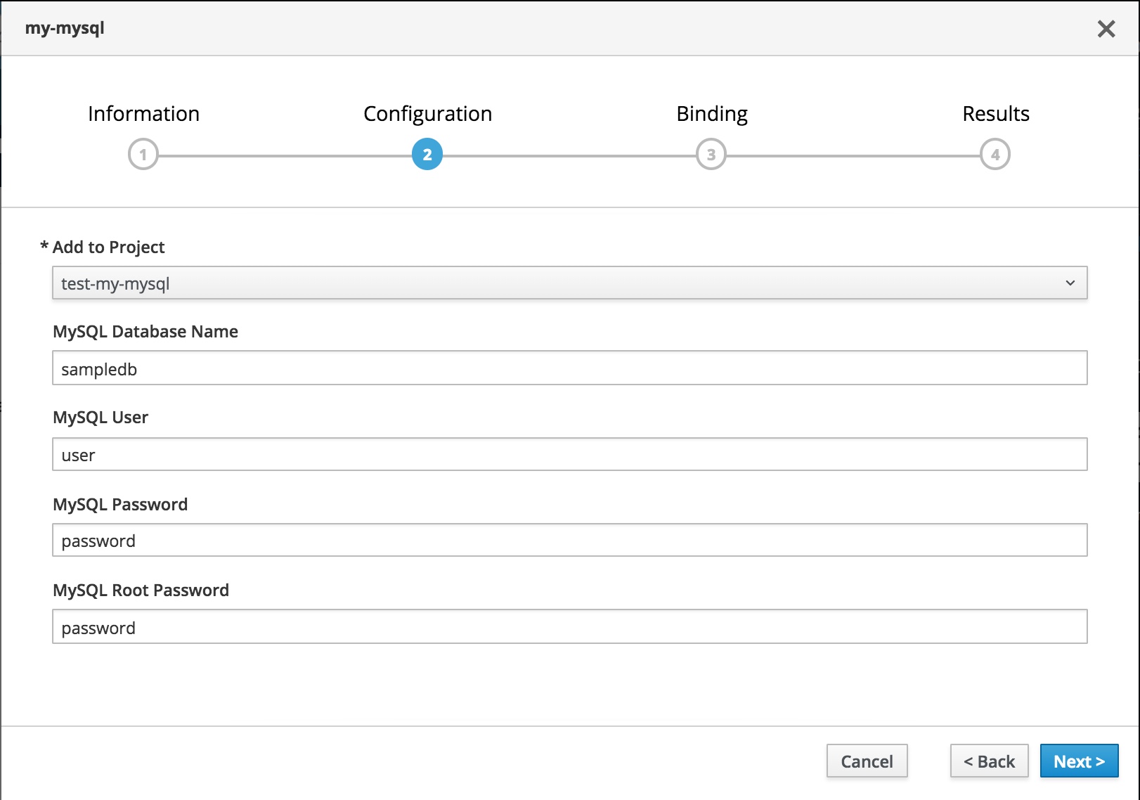Click the MySQL Password label
1140x800 pixels.
tap(120, 505)
